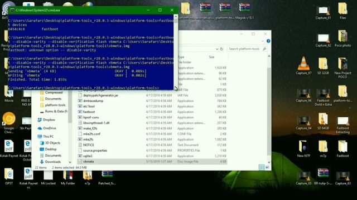Open the Files folder on desktop
Image resolution: width=357 pixels, height=200 pixels.
(342, 11)
